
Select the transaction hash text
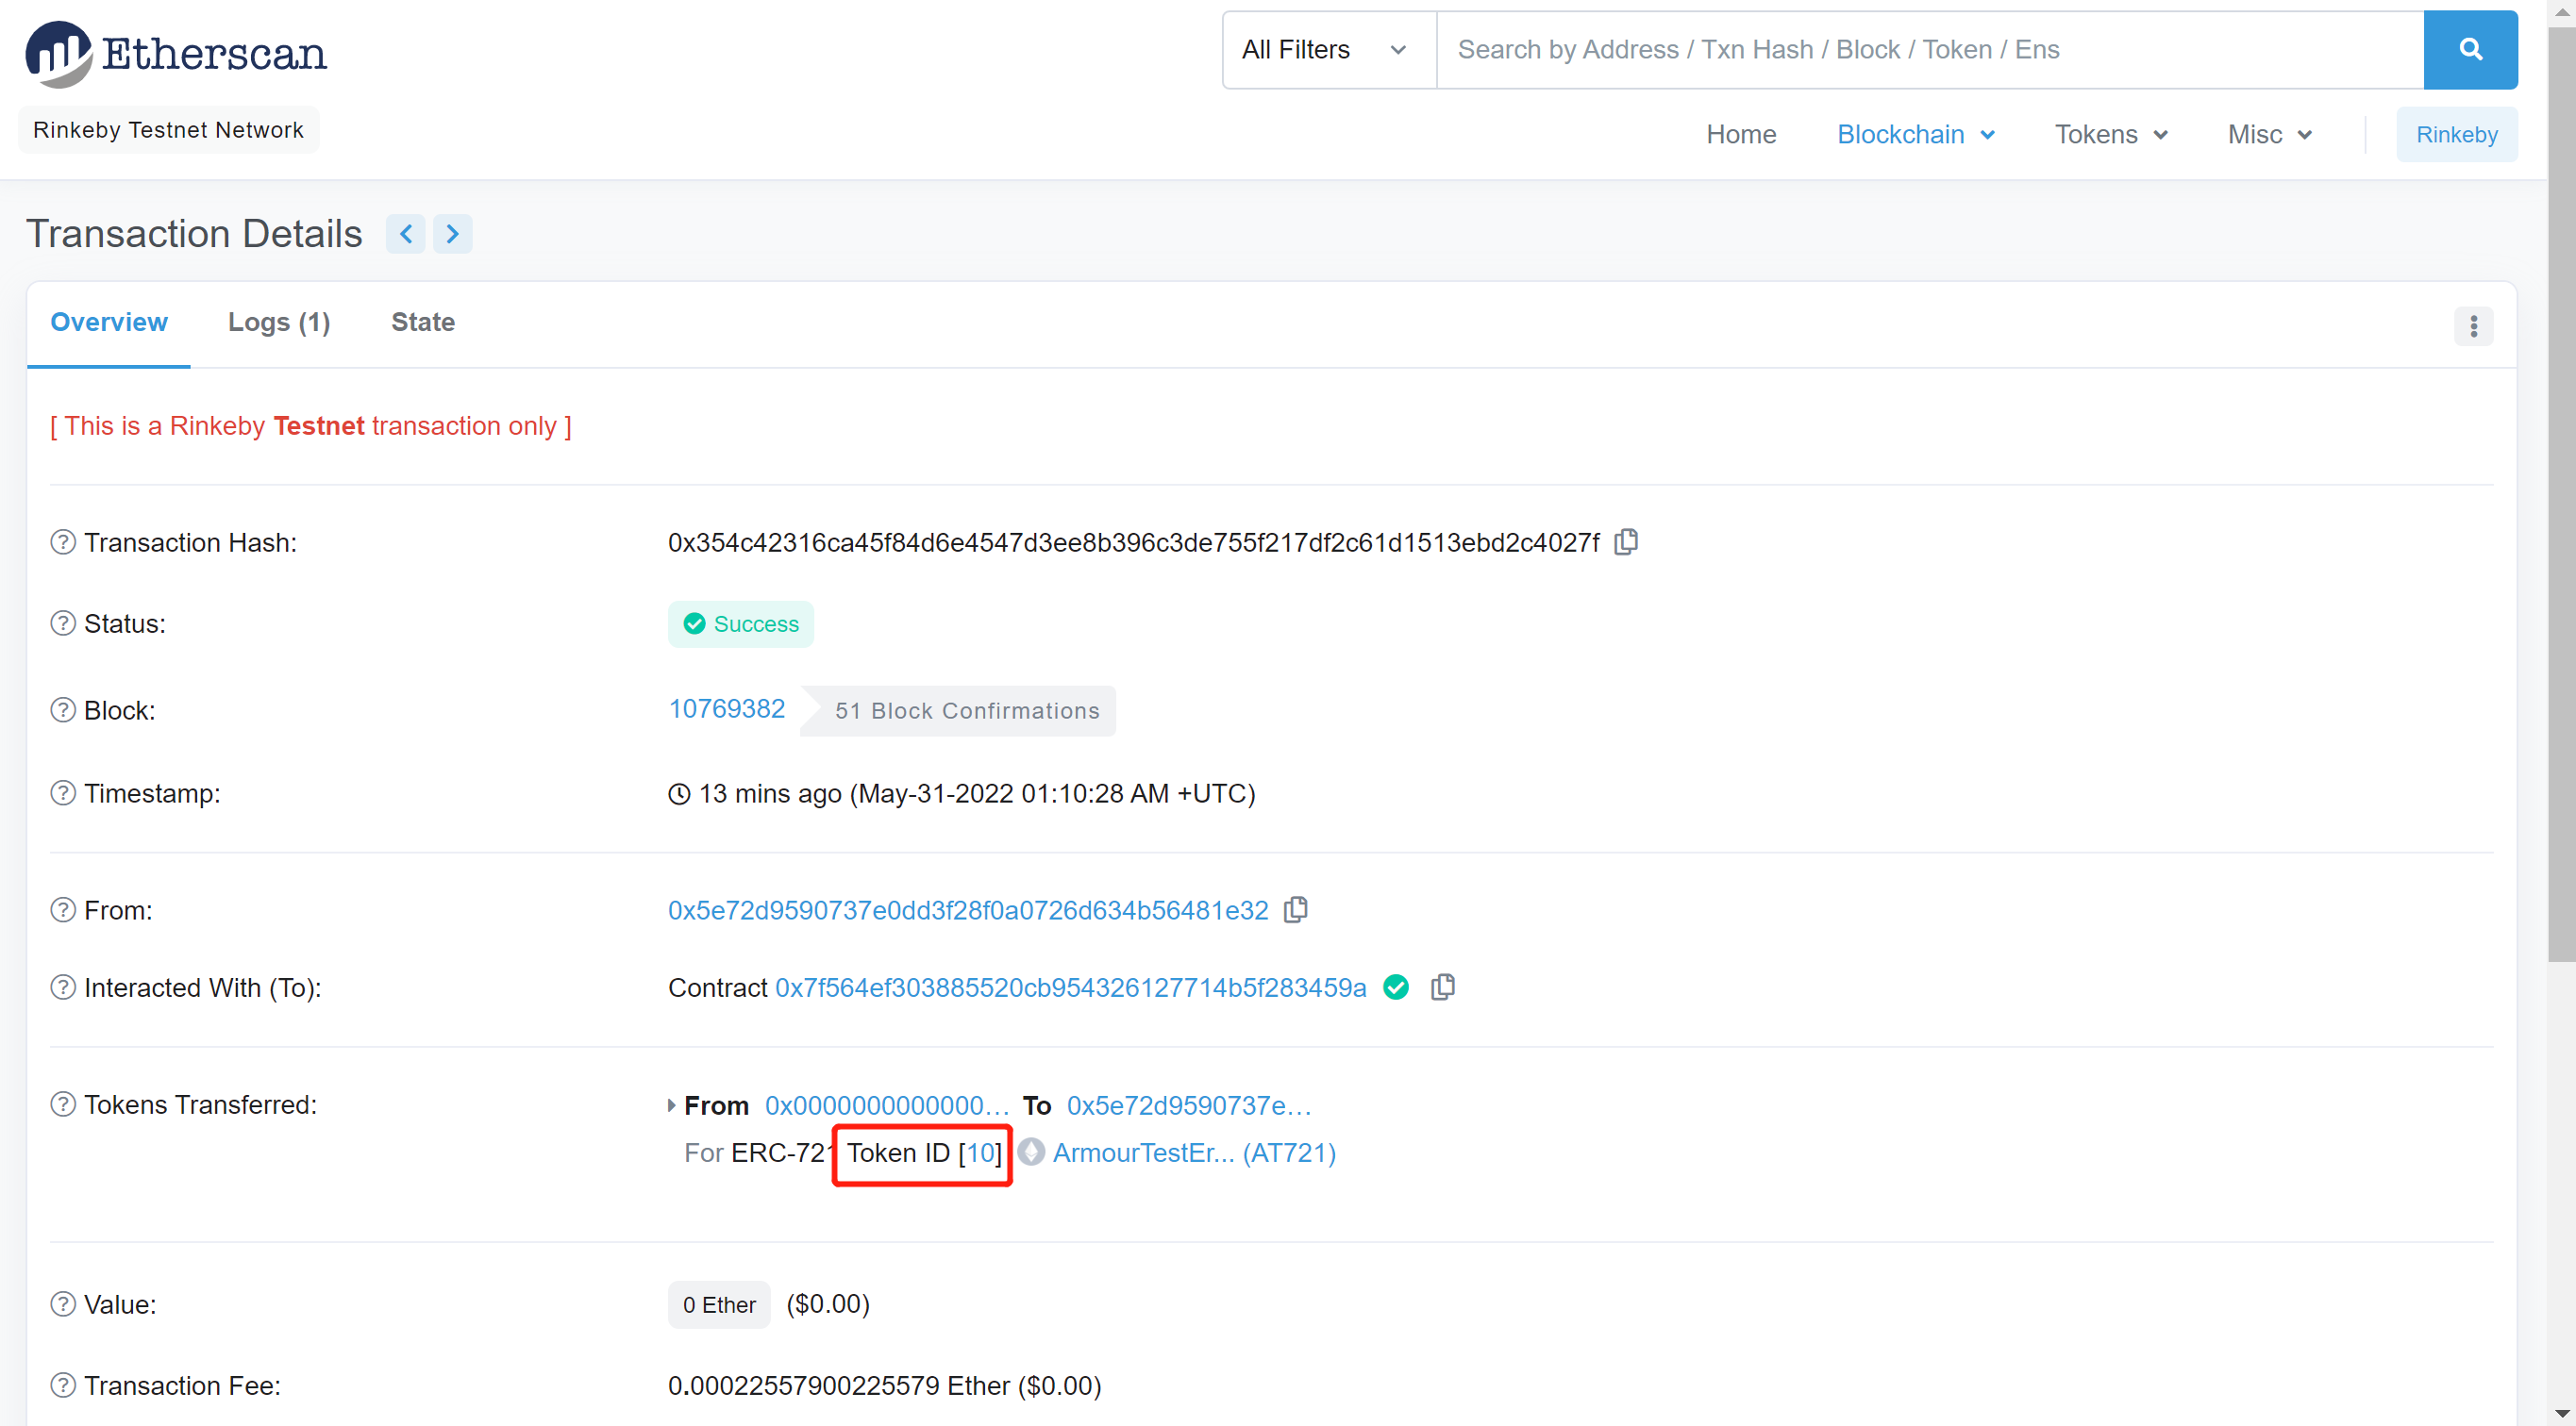(1134, 542)
